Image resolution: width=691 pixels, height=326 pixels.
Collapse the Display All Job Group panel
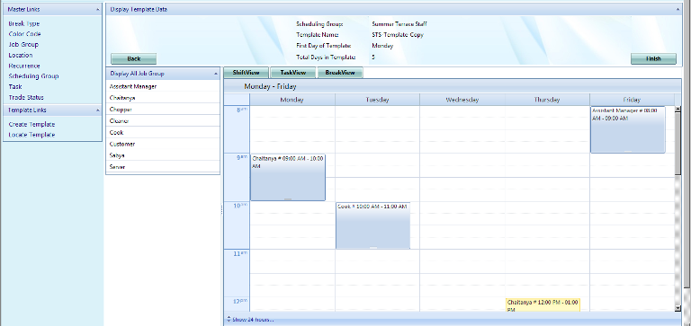pos(216,74)
